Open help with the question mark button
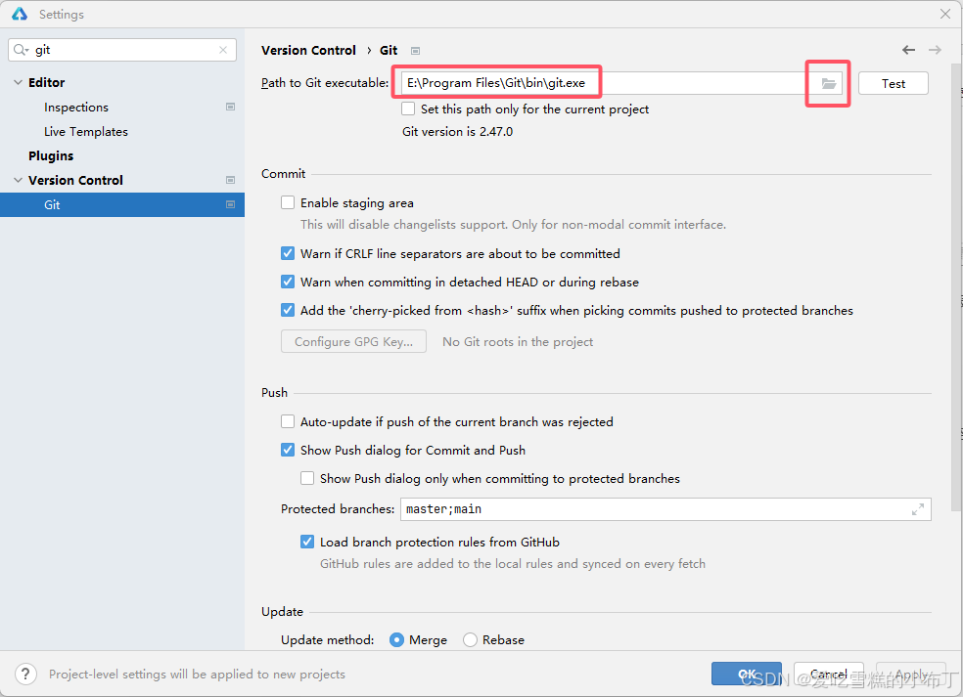Viewport: 963px width, 697px height. coord(25,674)
